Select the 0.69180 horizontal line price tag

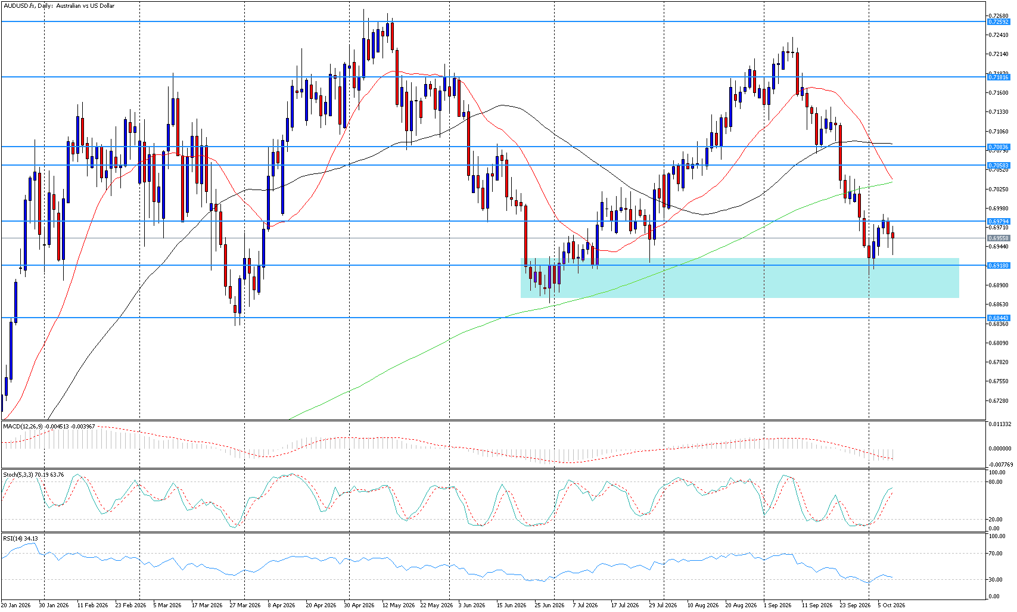999,266
